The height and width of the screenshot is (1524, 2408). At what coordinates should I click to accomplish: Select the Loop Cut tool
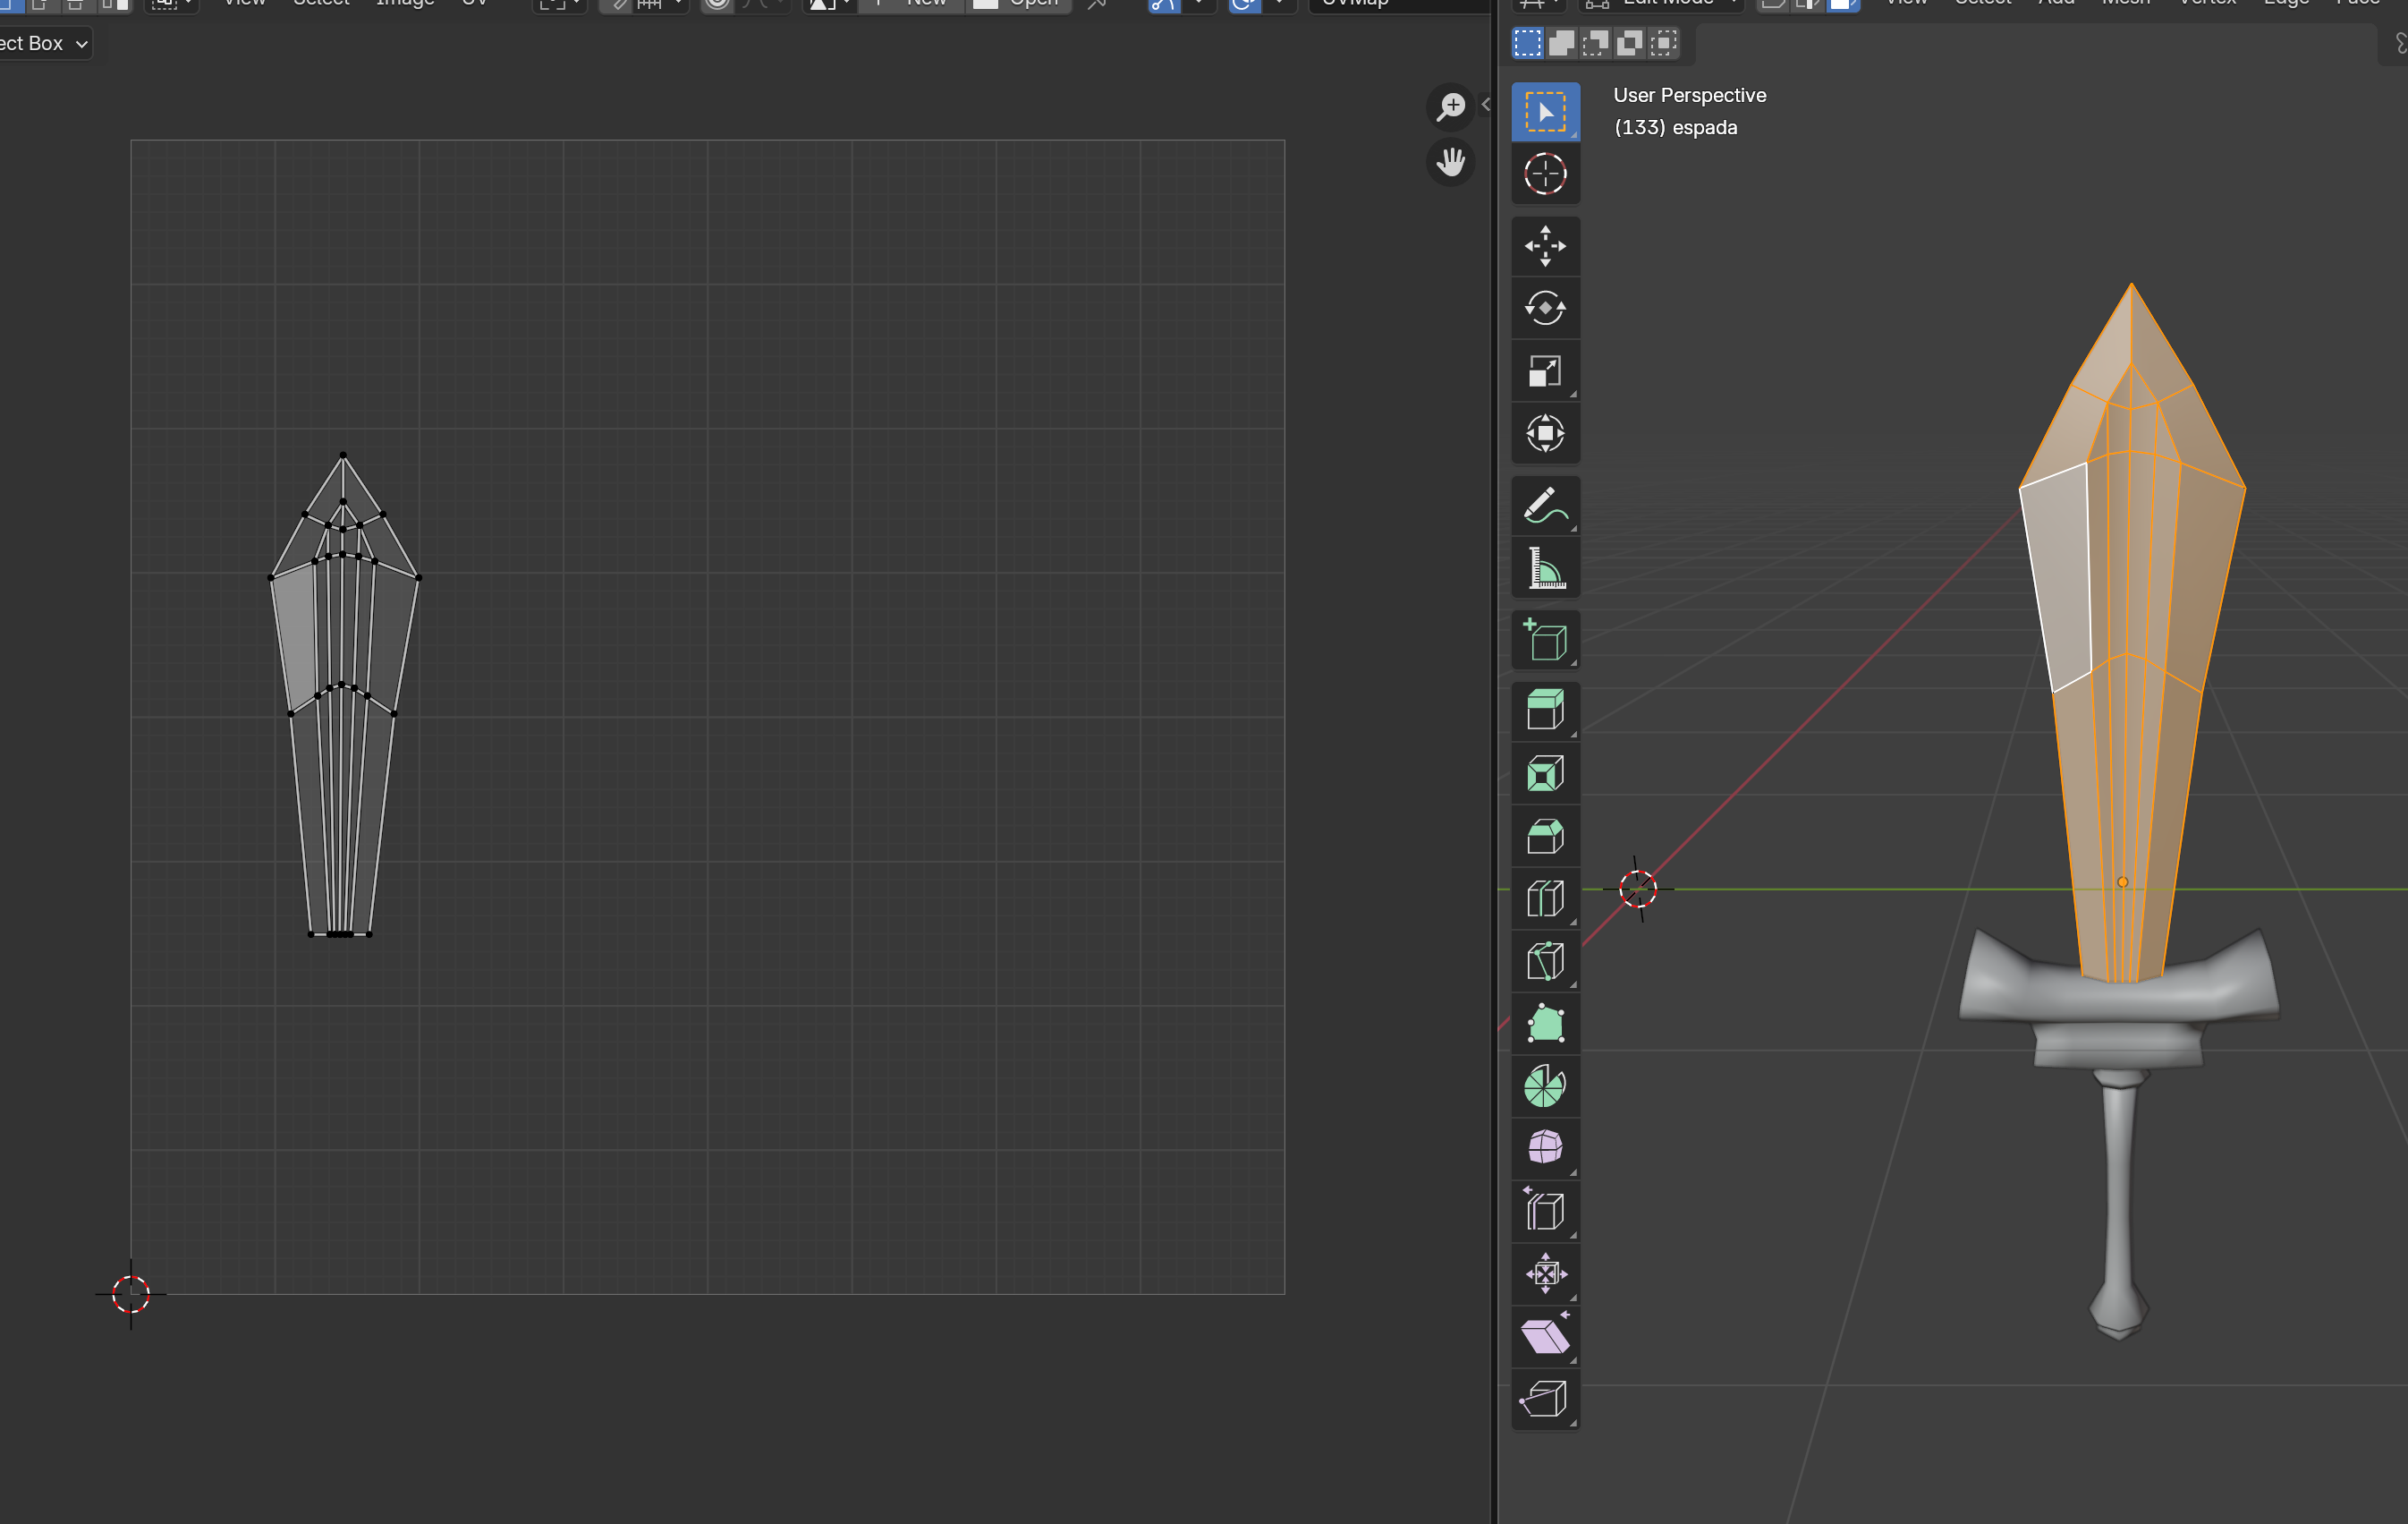[1545, 898]
